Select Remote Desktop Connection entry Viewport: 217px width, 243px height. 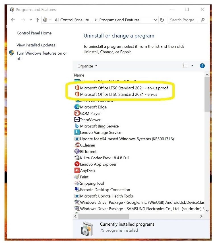pyautogui.click(x=105, y=190)
